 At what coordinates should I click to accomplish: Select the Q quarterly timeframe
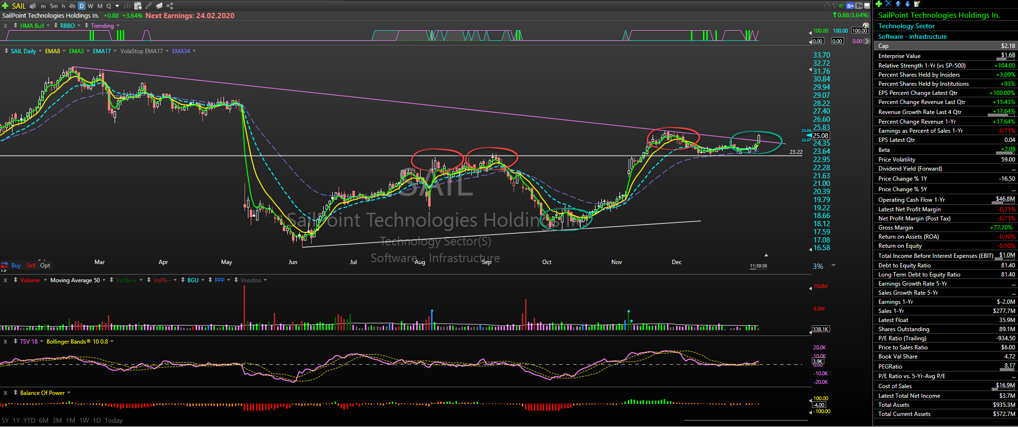pos(109,6)
